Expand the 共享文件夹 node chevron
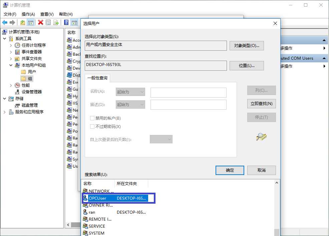Viewport: 329px width, 236px height. [11, 59]
